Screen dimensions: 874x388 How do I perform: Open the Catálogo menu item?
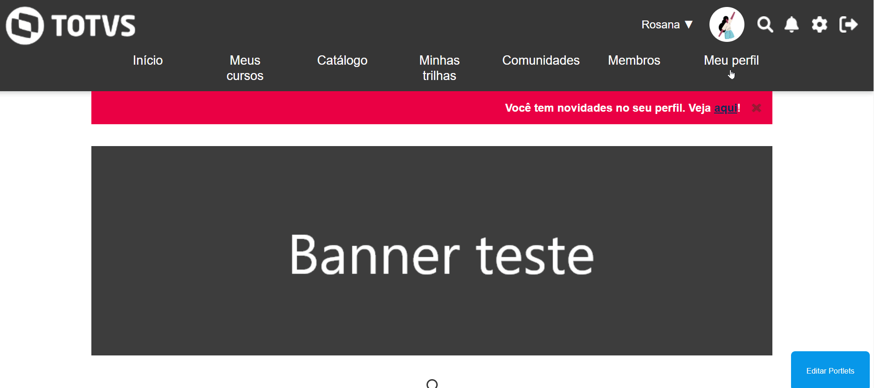(342, 60)
